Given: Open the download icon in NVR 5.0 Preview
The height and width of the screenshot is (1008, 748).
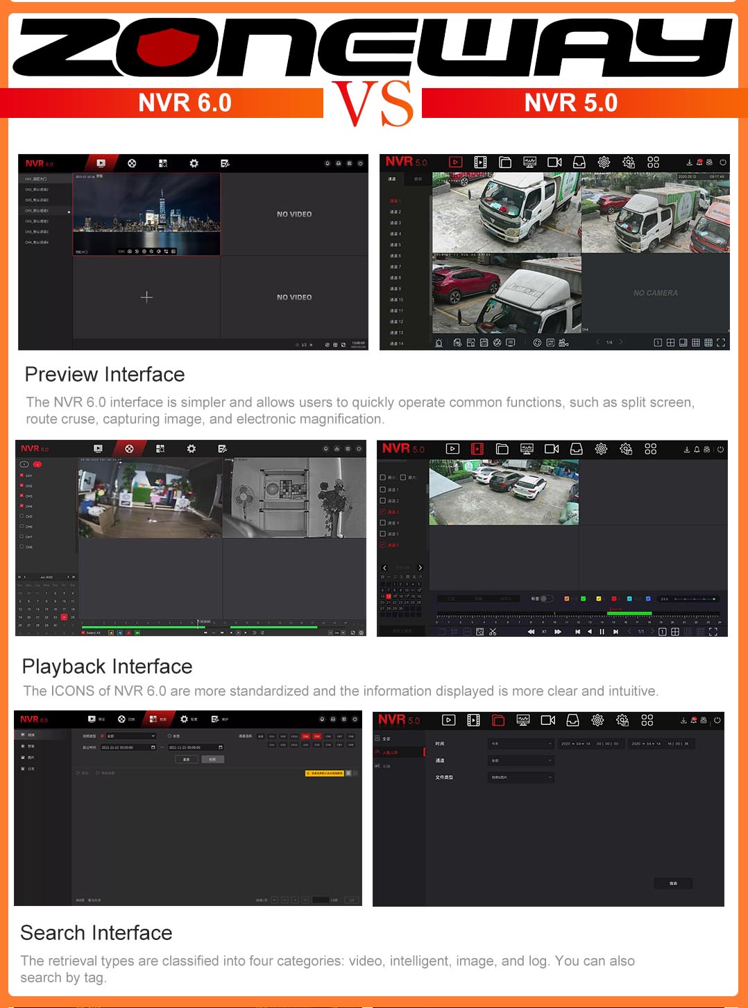Looking at the screenshot, I should pos(689,162).
